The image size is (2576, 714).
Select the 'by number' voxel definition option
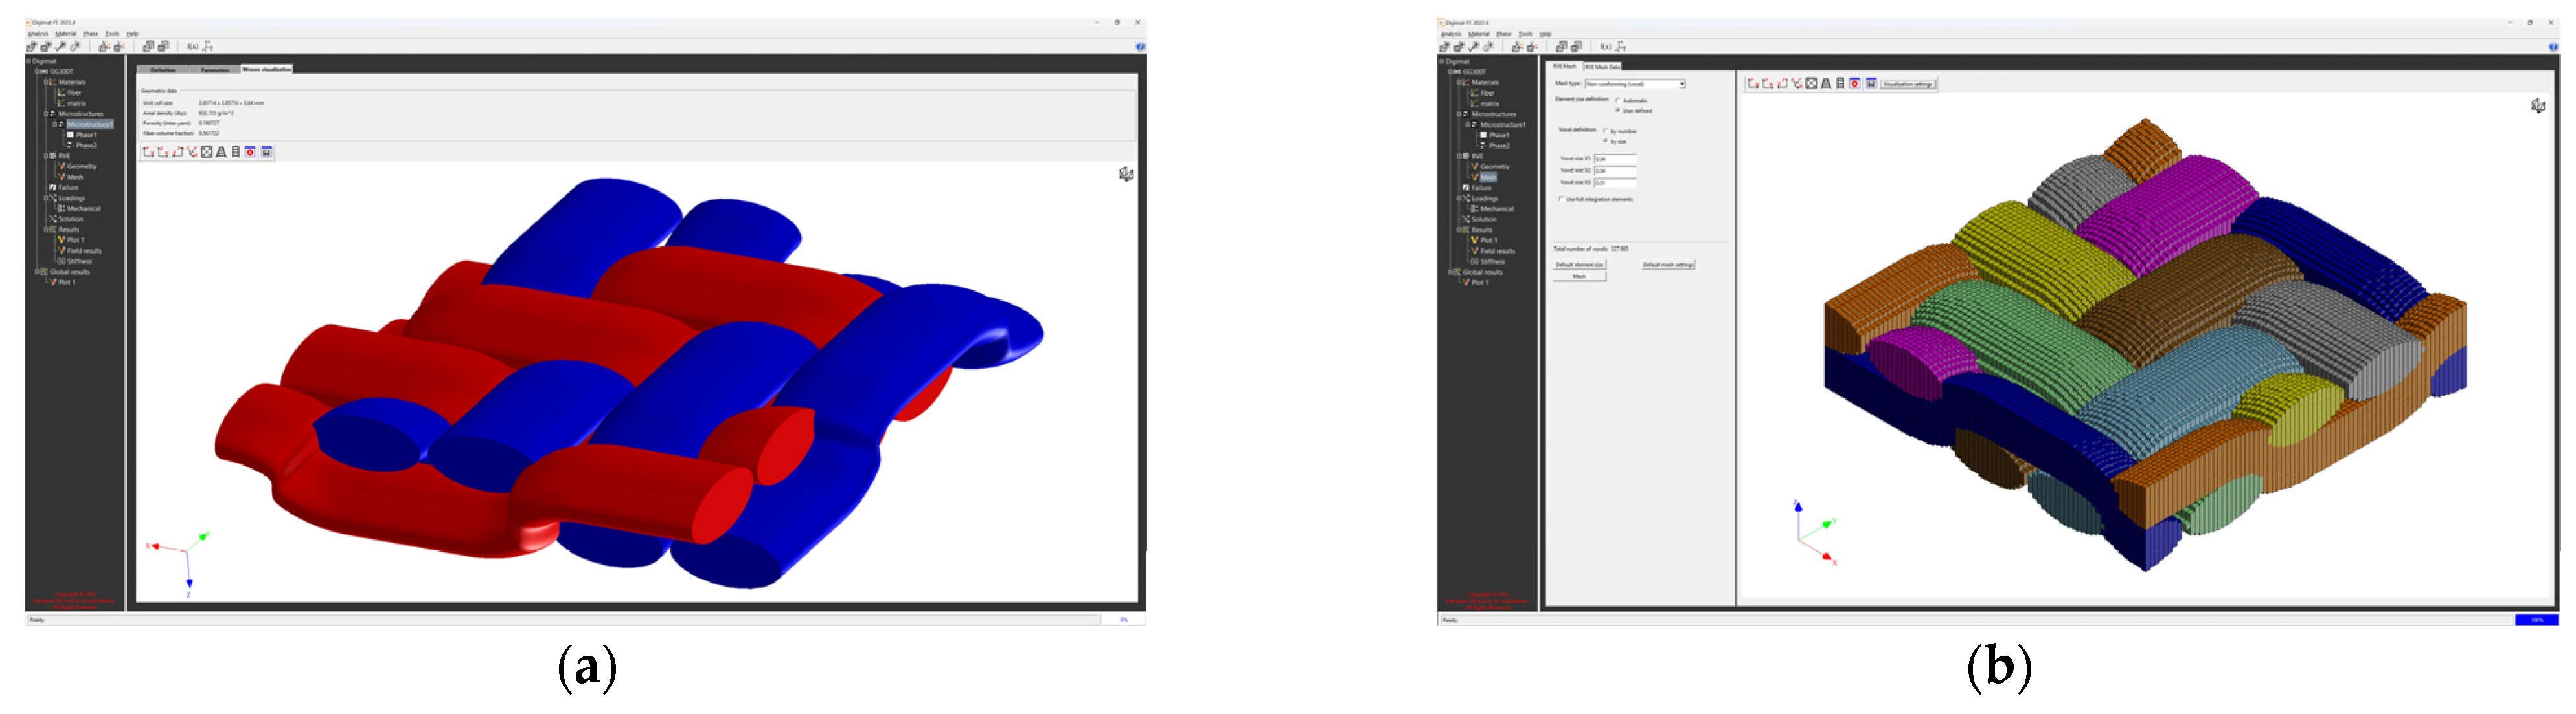(1606, 131)
